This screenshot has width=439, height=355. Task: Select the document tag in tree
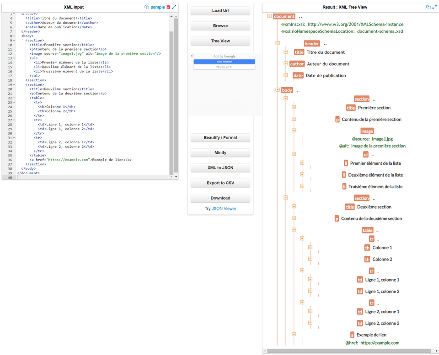tap(284, 16)
